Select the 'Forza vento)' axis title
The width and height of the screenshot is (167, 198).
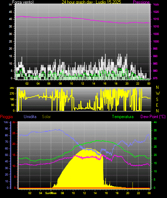click(x=23, y=2)
